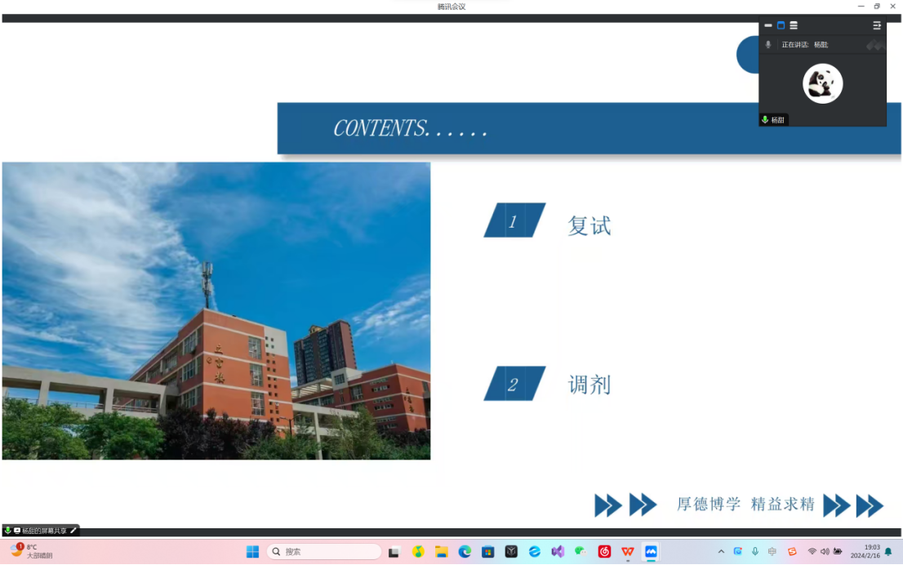Launch Microsoft Edge from the taskbar
The image size is (903, 565).
pyautogui.click(x=465, y=552)
